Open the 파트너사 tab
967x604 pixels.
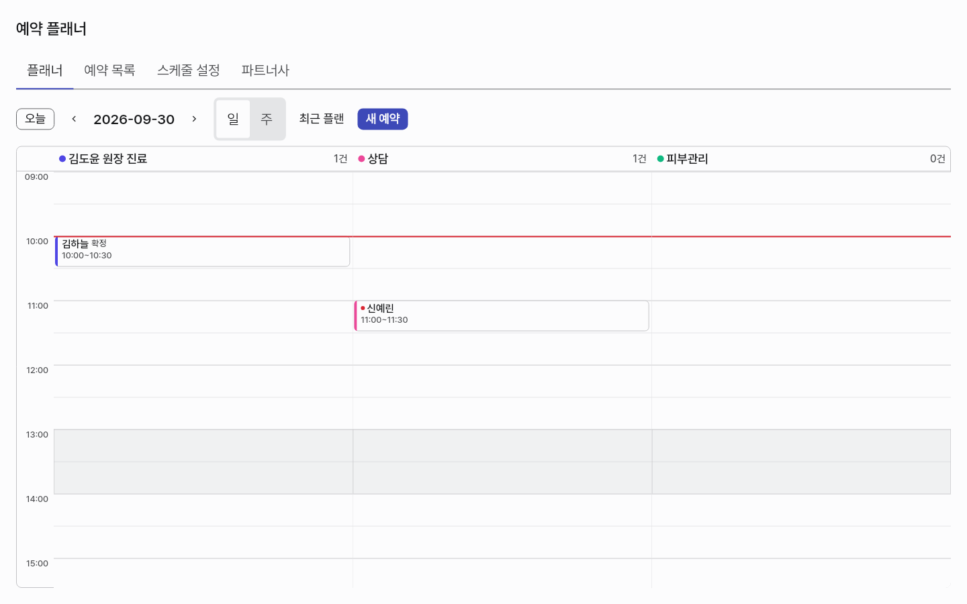[x=265, y=70]
